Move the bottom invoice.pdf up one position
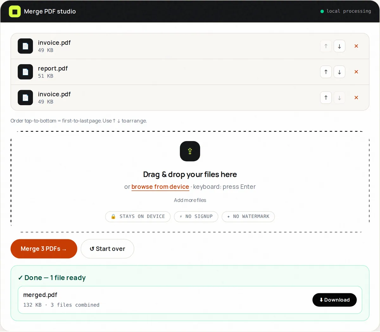 (326, 98)
